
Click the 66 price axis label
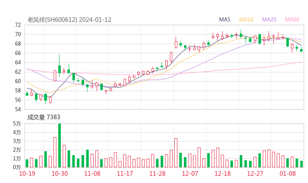pyautogui.click(x=18, y=53)
